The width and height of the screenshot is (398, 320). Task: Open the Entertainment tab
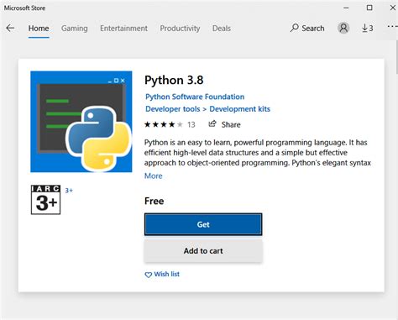pos(123,29)
